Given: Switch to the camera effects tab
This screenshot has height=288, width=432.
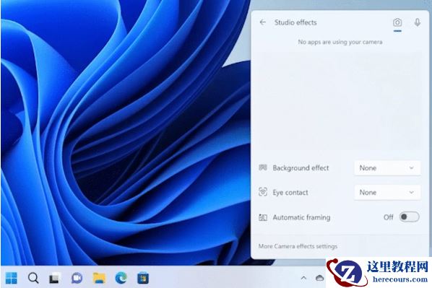Looking at the screenshot, I should 397,22.
